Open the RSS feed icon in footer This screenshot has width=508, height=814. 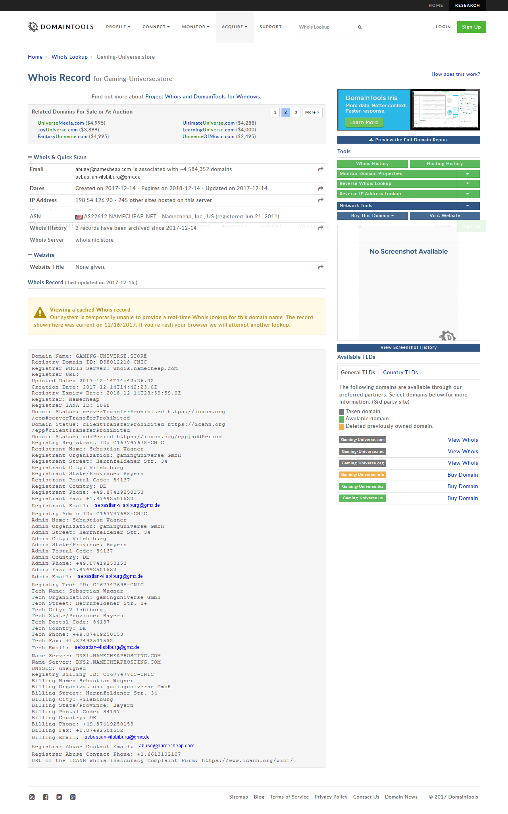click(x=32, y=797)
